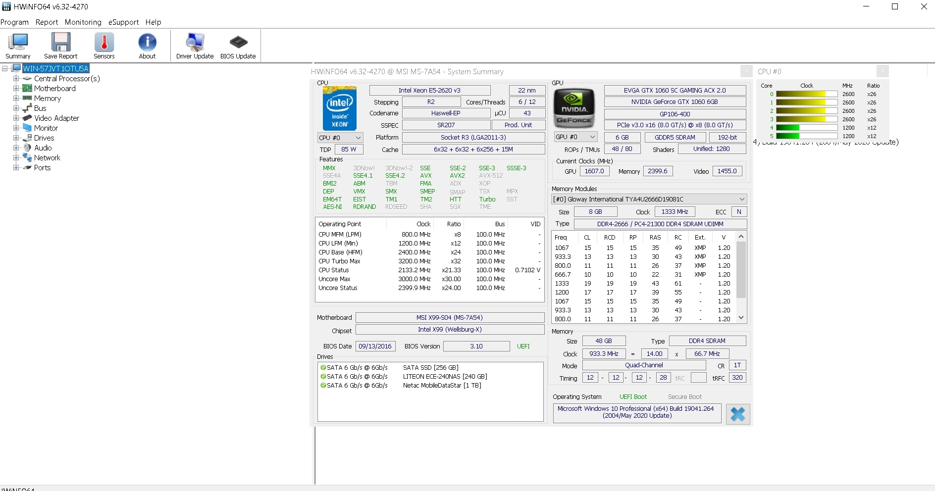Open the About info icon

[x=147, y=46]
